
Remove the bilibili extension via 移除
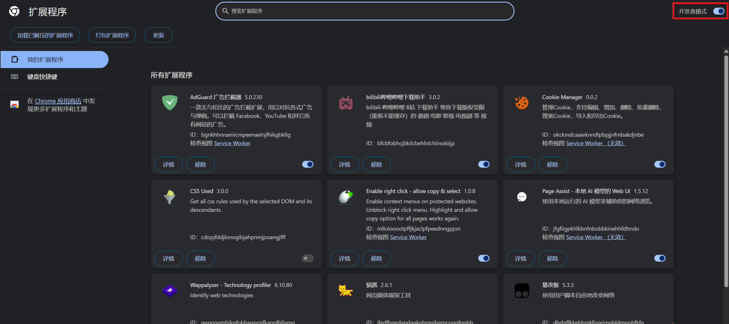[x=376, y=164]
